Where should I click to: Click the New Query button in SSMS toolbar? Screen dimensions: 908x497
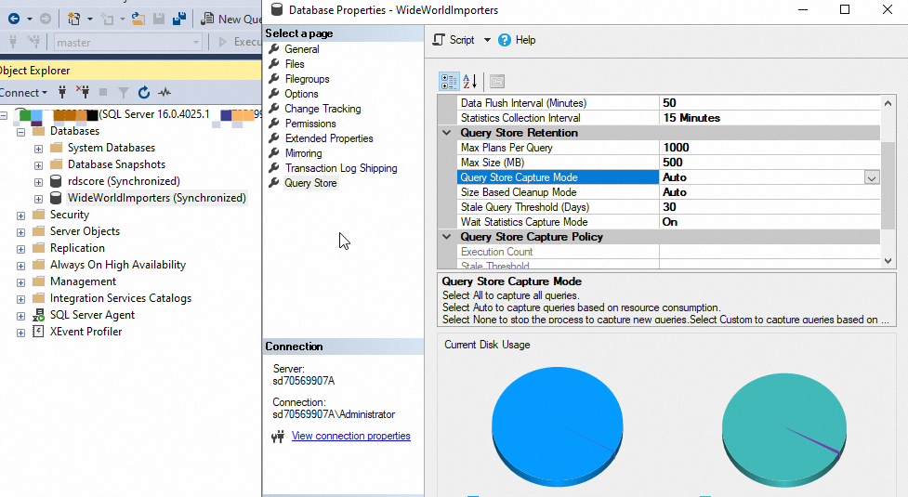(x=231, y=20)
